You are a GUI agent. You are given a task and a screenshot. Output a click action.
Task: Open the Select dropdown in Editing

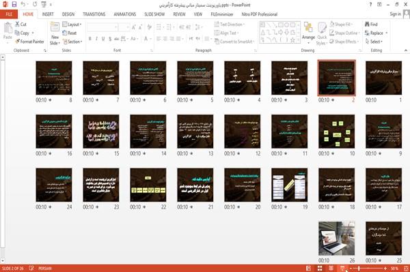coord(374,42)
